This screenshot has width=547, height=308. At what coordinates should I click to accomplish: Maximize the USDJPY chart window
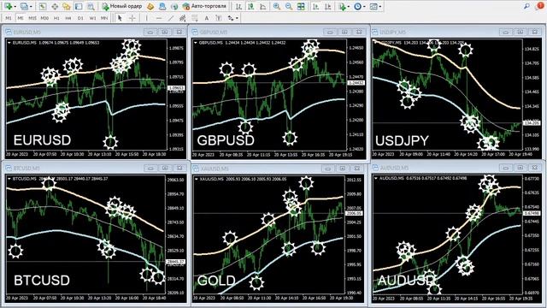tap(520, 32)
